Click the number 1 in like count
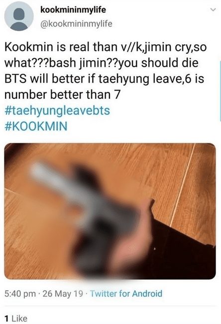Image resolution: width=221 pixels, height=324 pixels. coord(6,318)
